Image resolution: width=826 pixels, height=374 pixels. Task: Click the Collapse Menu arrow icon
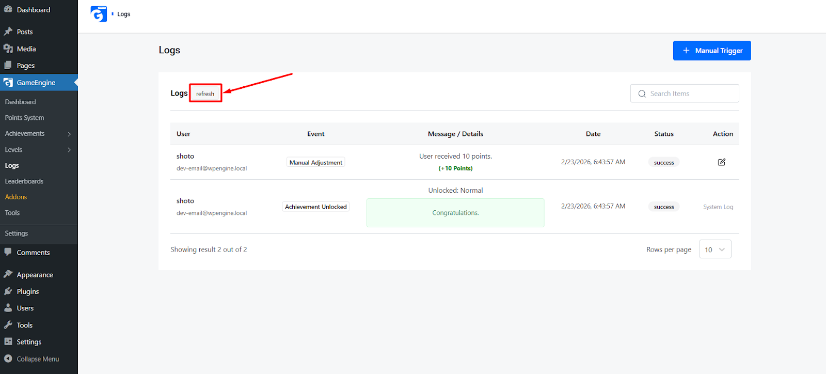(x=8, y=359)
